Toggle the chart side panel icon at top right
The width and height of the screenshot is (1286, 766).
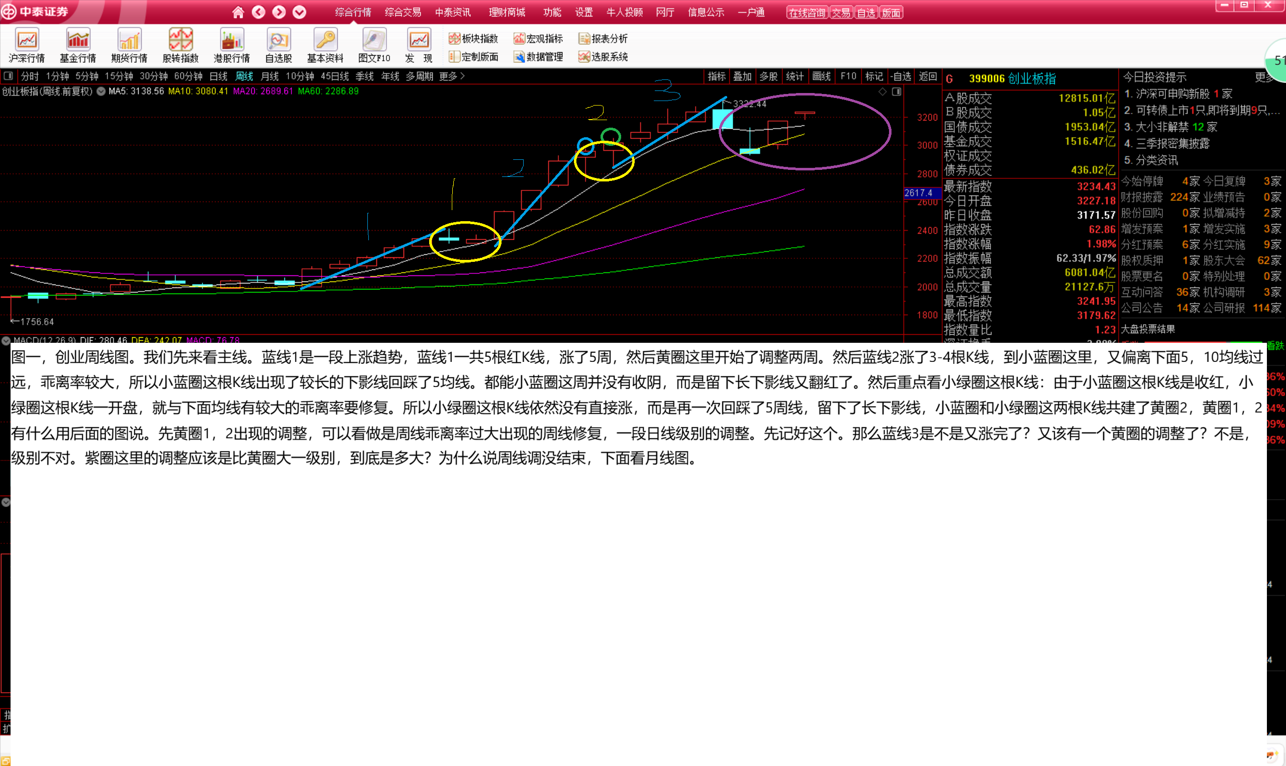click(897, 91)
